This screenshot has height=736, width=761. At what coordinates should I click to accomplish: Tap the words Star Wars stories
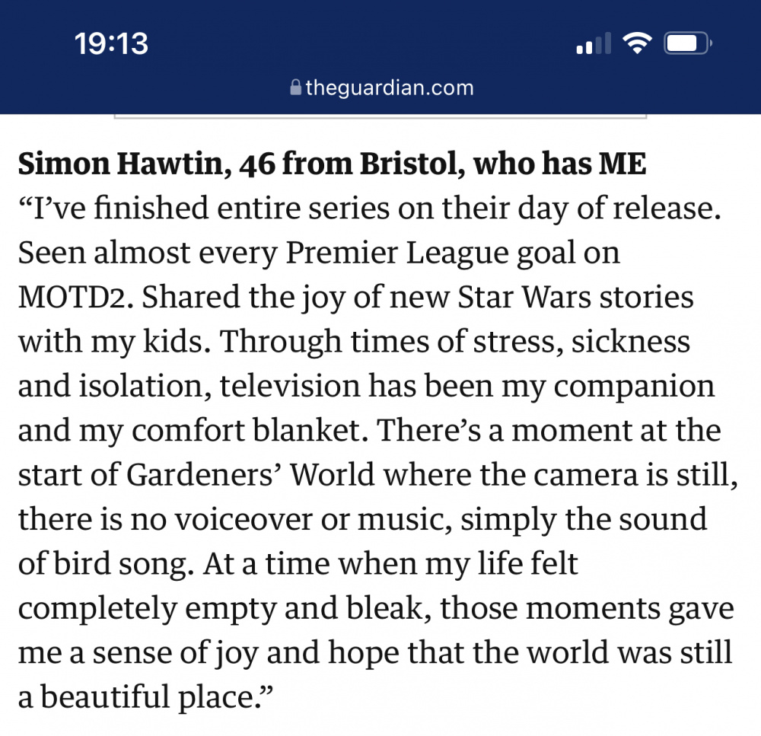pos(575,297)
